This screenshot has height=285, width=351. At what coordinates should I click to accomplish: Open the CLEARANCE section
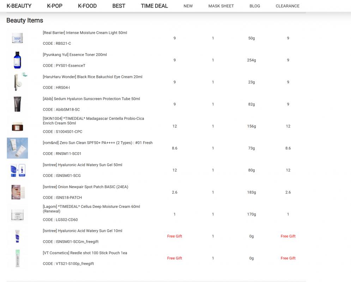pyautogui.click(x=288, y=6)
